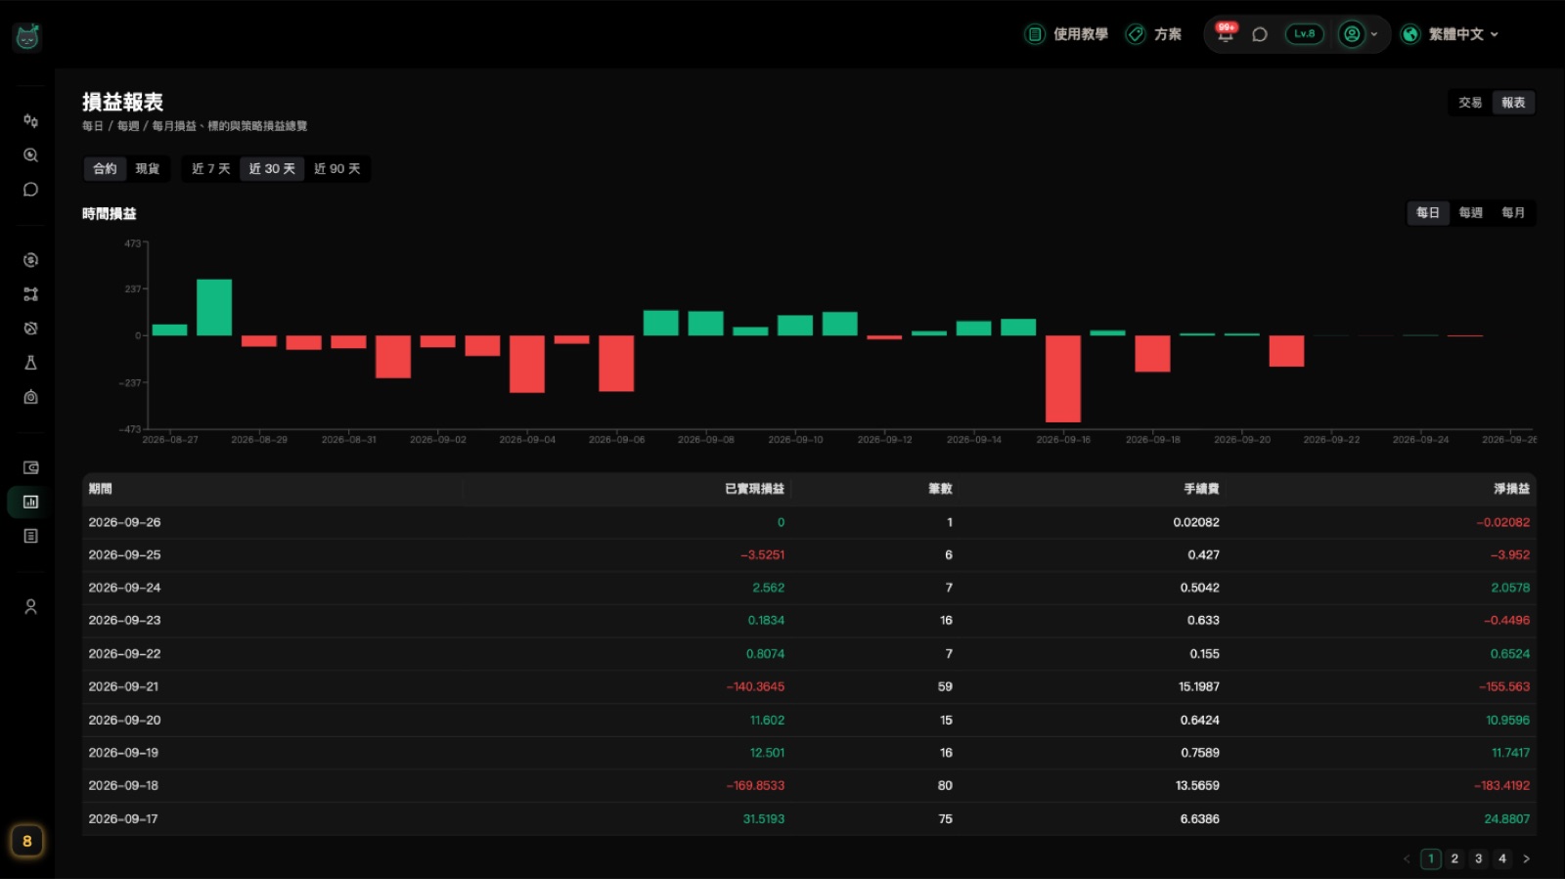Go to page 2 of the table
The width and height of the screenshot is (1565, 879).
pyautogui.click(x=1454, y=858)
